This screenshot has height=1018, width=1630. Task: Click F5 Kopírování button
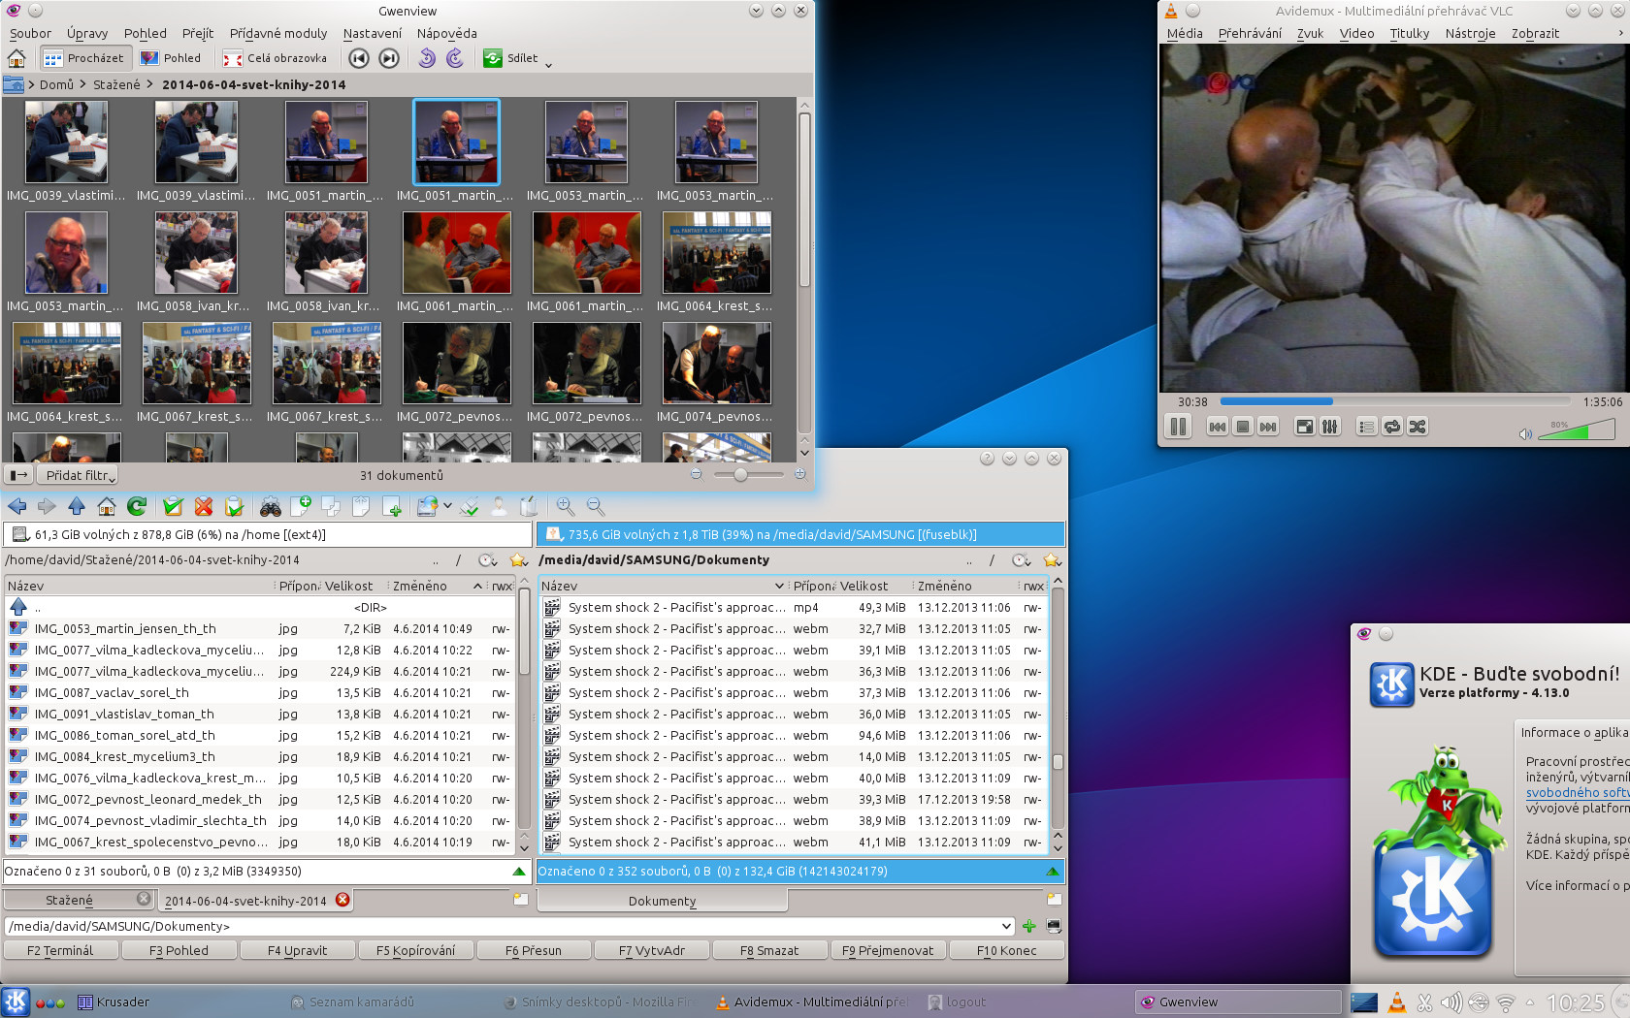tap(416, 950)
